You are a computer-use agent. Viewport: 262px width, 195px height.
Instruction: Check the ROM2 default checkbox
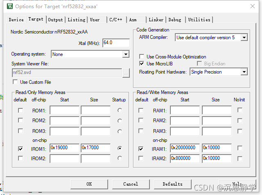pos(20,121)
